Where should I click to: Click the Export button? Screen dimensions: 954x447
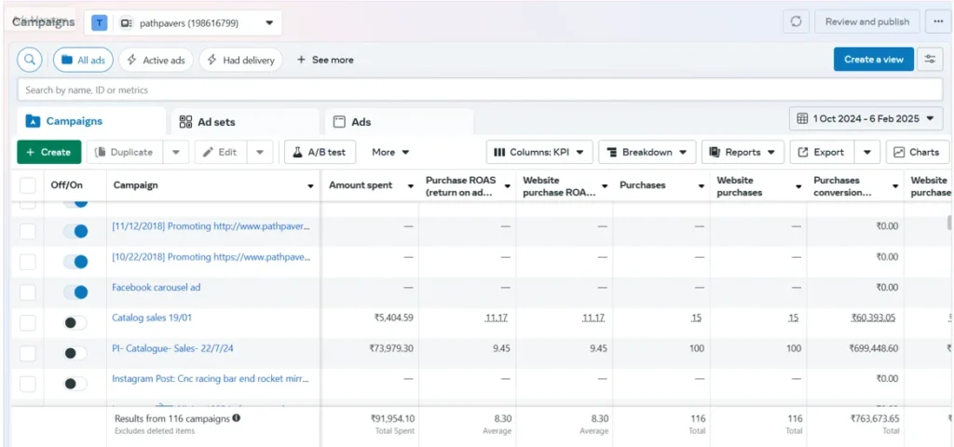tap(822, 152)
